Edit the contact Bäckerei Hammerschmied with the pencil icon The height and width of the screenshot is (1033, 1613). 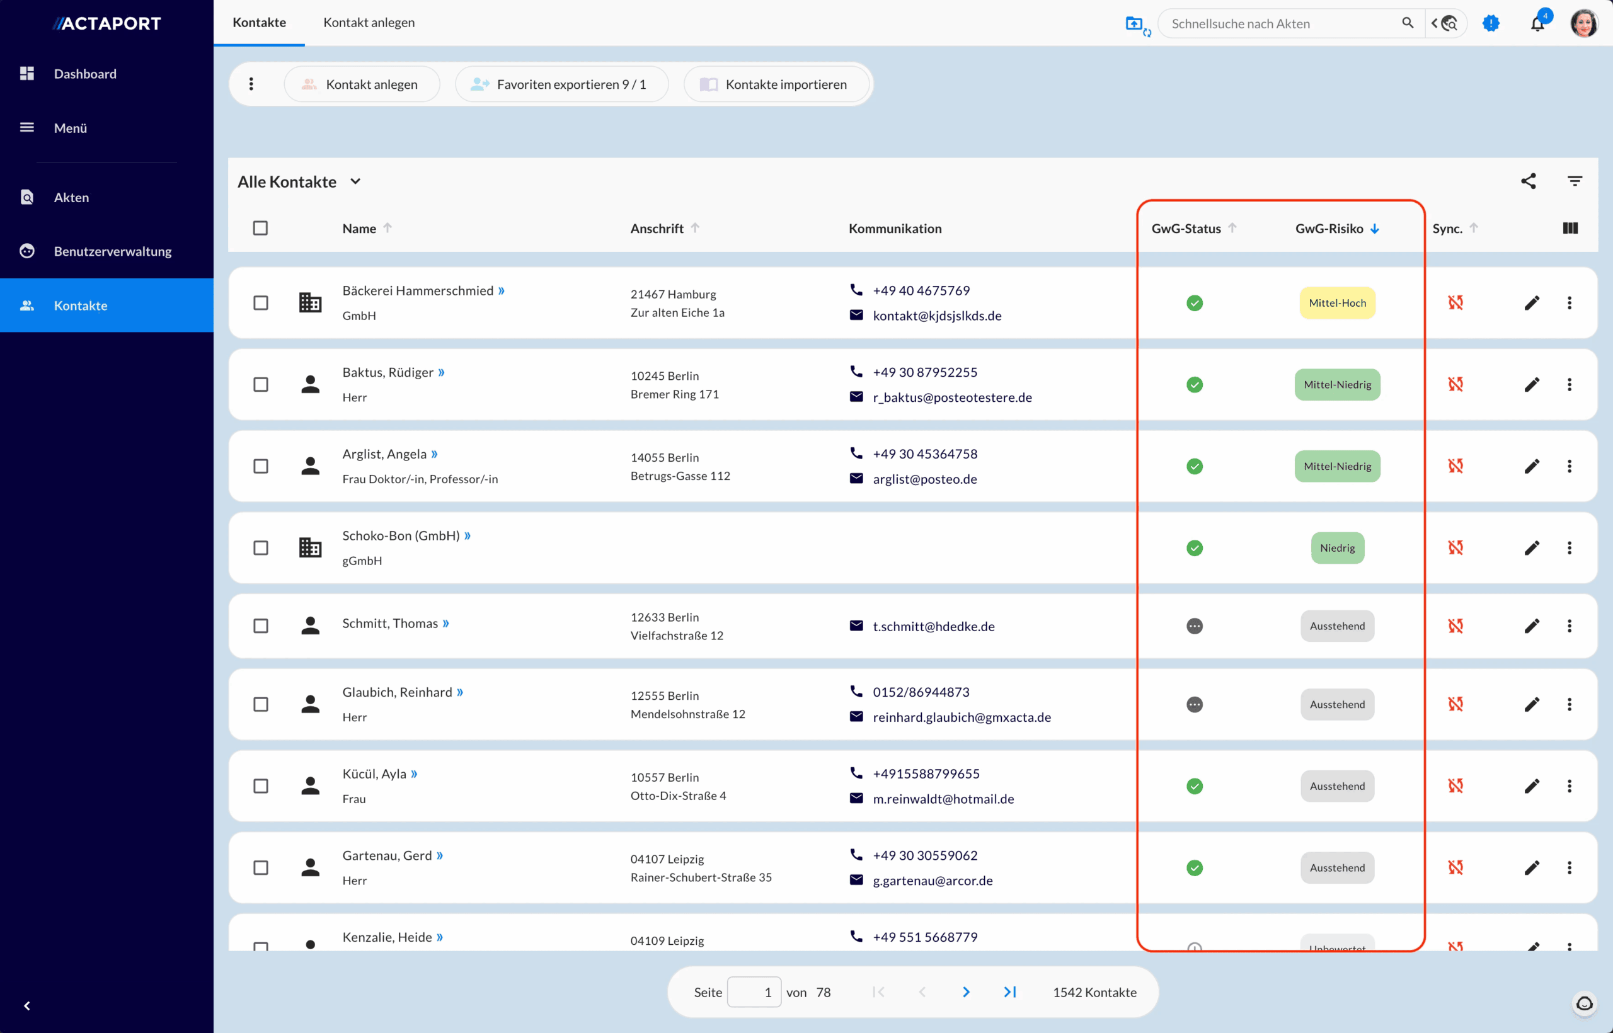[1532, 302]
